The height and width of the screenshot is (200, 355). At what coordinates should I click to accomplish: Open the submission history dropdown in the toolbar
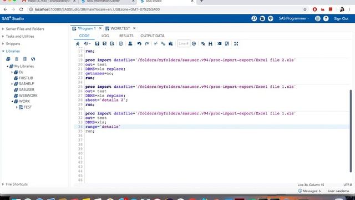pos(87,44)
